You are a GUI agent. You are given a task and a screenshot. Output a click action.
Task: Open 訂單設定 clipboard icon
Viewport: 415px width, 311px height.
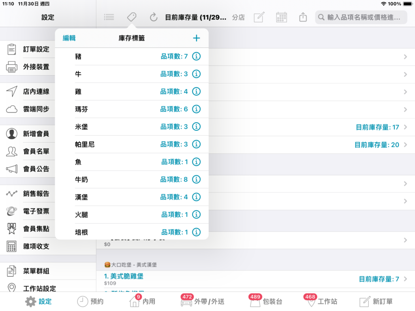pos(12,49)
